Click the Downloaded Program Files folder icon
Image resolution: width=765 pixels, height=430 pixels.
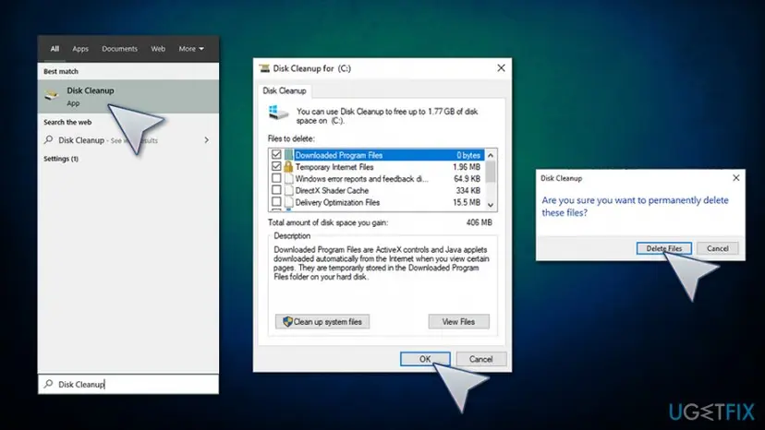[289, 155]
